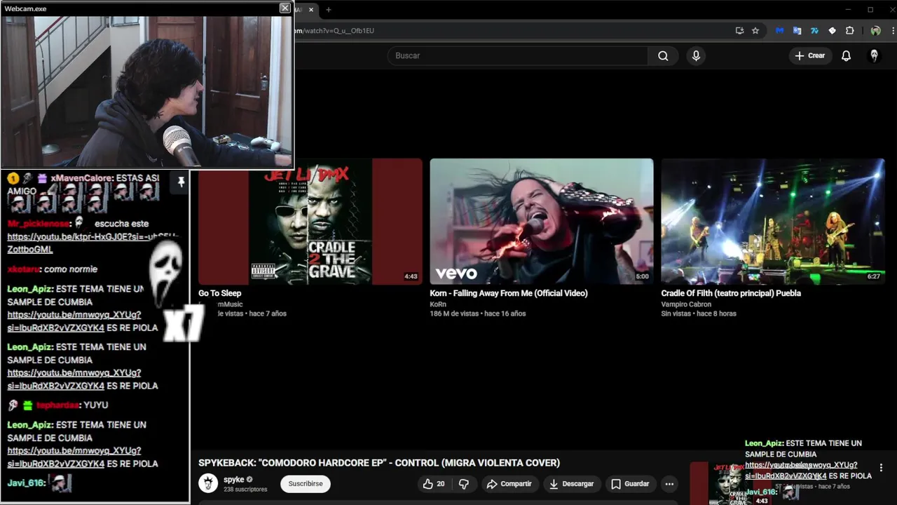Focus the YouTube Buscar search field
Image resolution: width=897 pixels, height=505 pixels.
[x=518, y=55]
